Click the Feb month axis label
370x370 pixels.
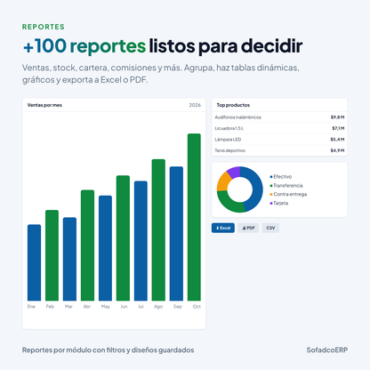tap(50, 306)
